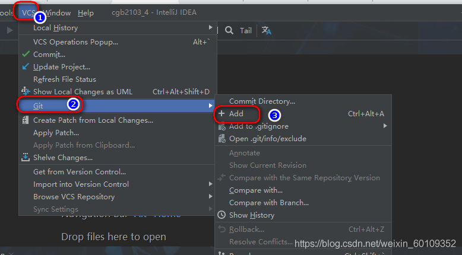Expand Browse VCS Repository arrow

click(x=210, y=196)
